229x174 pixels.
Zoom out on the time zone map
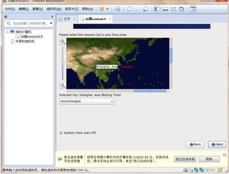pos(63,85)
